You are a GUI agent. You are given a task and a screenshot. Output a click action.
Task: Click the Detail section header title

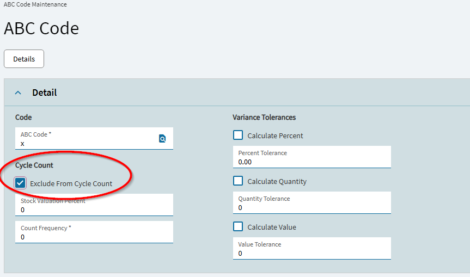(44, 93)
